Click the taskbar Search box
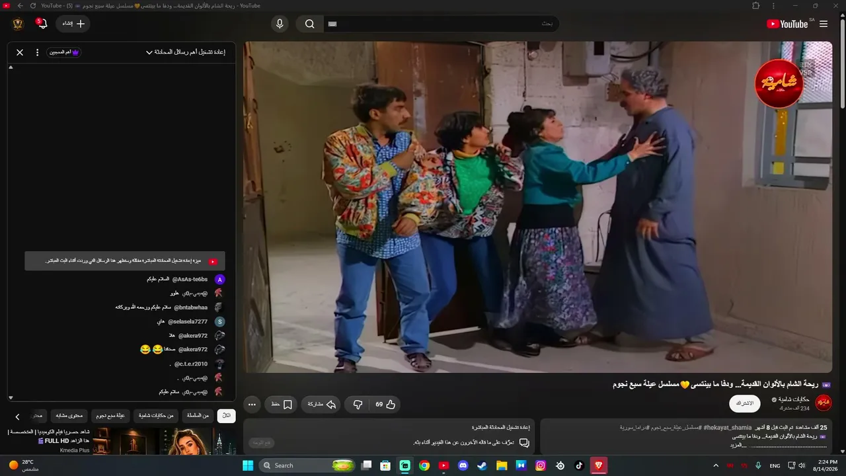846x476 pixels. 307,465
